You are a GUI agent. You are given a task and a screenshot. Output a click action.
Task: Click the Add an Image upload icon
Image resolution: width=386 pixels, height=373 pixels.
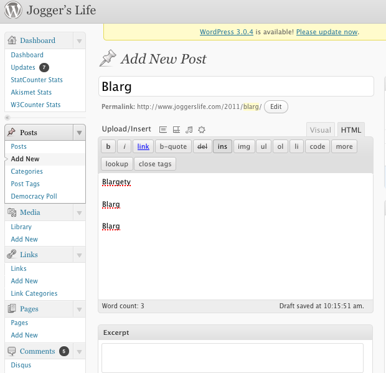[x=163, y=130]
